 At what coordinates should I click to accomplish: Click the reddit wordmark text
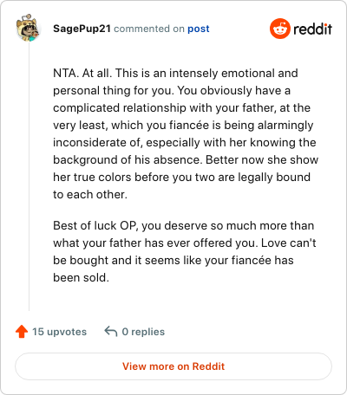(x=312, y=29)
